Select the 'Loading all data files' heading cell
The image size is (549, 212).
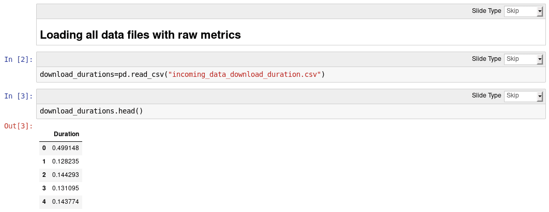point(140,35)
